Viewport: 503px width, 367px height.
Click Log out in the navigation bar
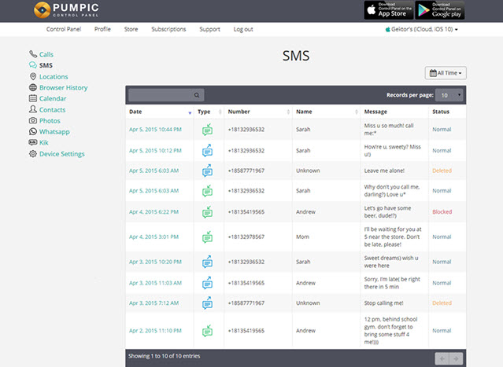(x=243, y=29)
